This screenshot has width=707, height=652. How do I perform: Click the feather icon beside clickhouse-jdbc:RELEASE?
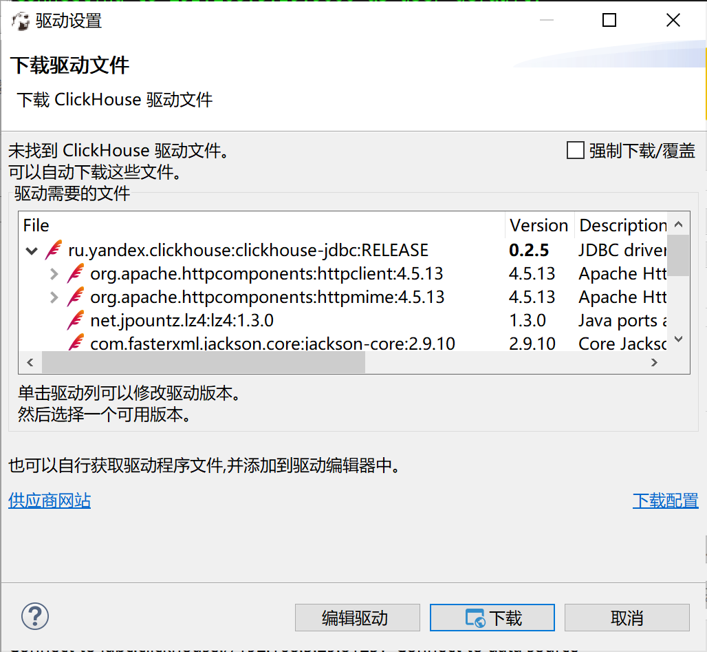coord(54,250)
